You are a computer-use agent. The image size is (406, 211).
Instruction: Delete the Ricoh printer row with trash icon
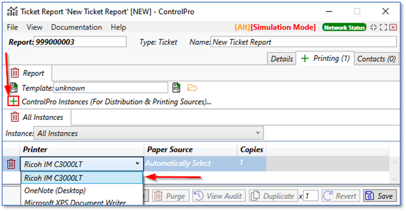pyautogui.click(x=11, y=164)
